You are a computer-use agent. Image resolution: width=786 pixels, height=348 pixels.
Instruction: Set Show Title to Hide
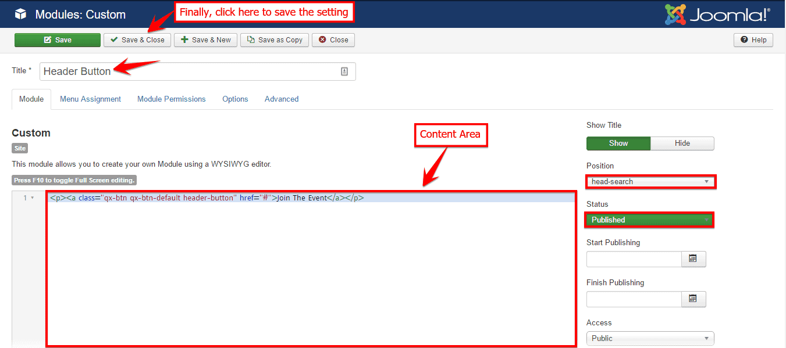tap(682, 143)
